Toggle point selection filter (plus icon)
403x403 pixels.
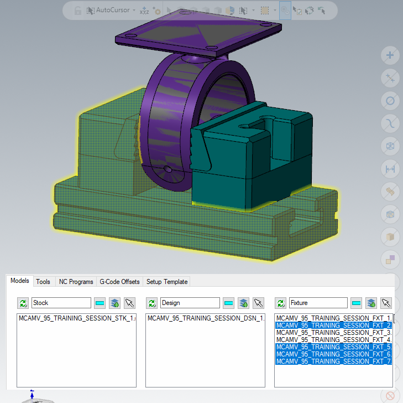(390, 55)
